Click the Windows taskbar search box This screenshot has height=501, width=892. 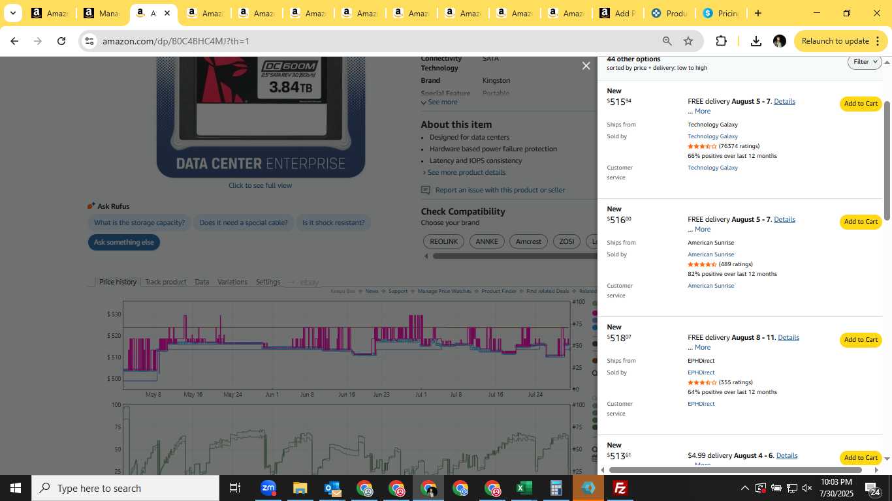click(125, 488)
